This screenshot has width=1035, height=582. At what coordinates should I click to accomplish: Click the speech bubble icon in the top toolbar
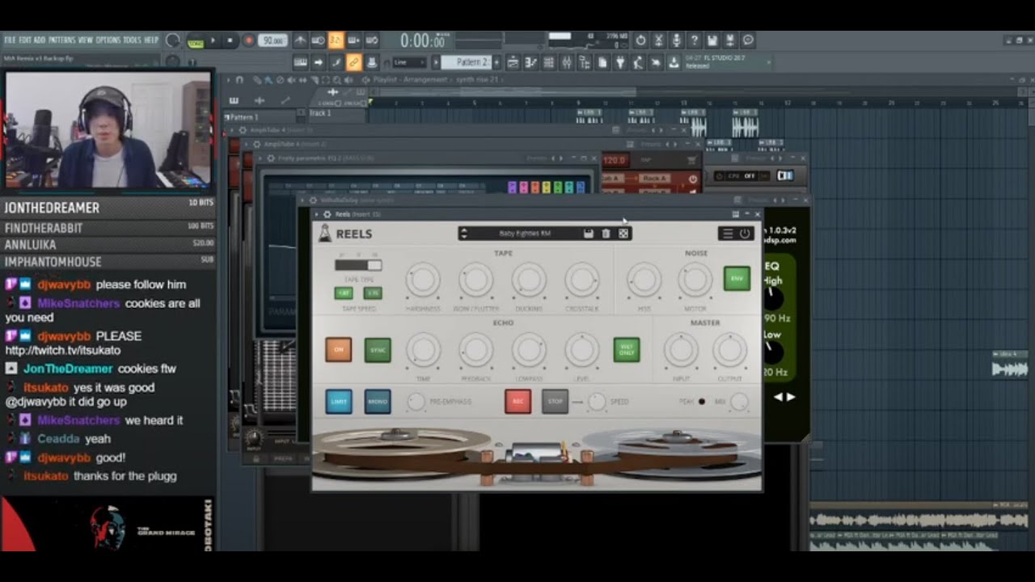[x=748, y=40]
